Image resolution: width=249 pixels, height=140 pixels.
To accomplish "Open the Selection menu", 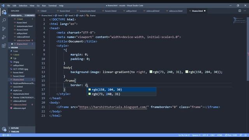I will pyautogui.click(x=23, y=5).
